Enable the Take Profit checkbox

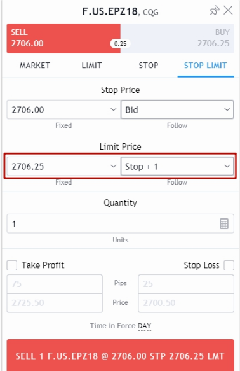click(x=12, y=265)
